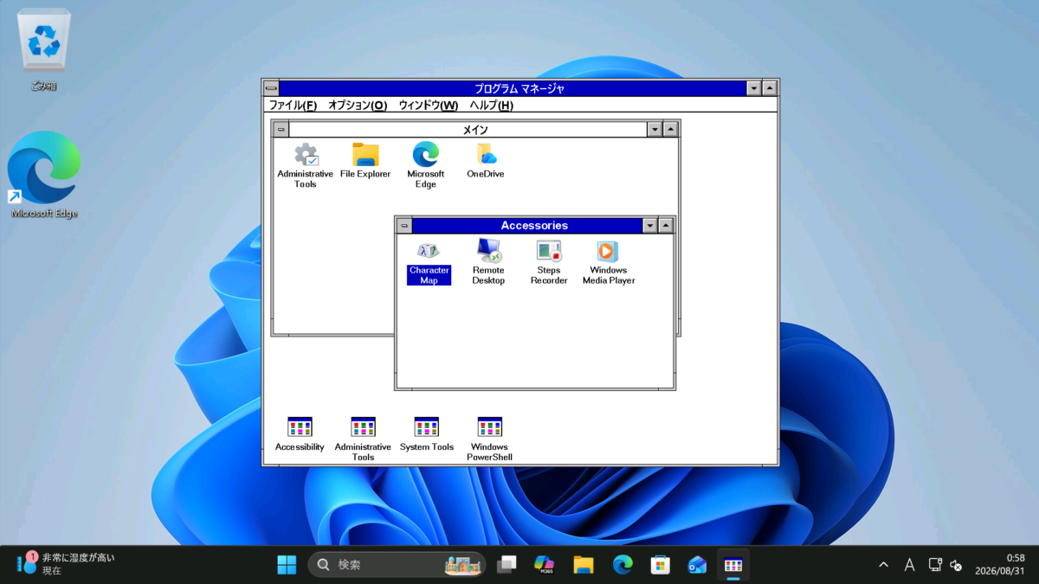The width and height of the screenshot is (1039, 584).
Task: Minimize the Accessories group window
Action: tap(650, 226)
